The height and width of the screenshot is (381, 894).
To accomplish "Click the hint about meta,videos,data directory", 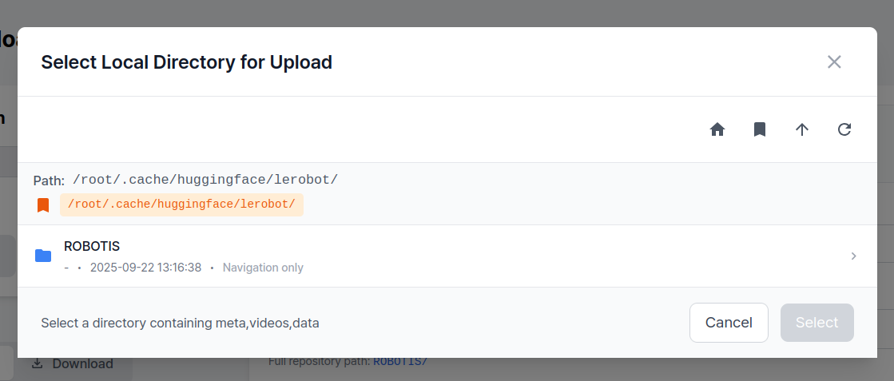I will point(180,323).
